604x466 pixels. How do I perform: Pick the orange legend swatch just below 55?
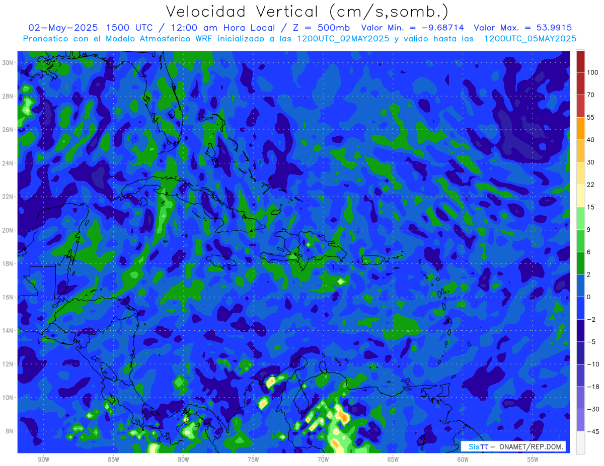(x=580, y=129)
